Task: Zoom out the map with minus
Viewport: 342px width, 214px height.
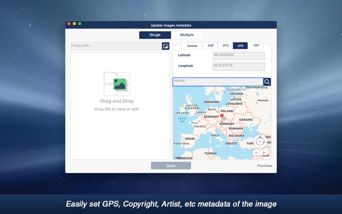Action: point(256,153)
